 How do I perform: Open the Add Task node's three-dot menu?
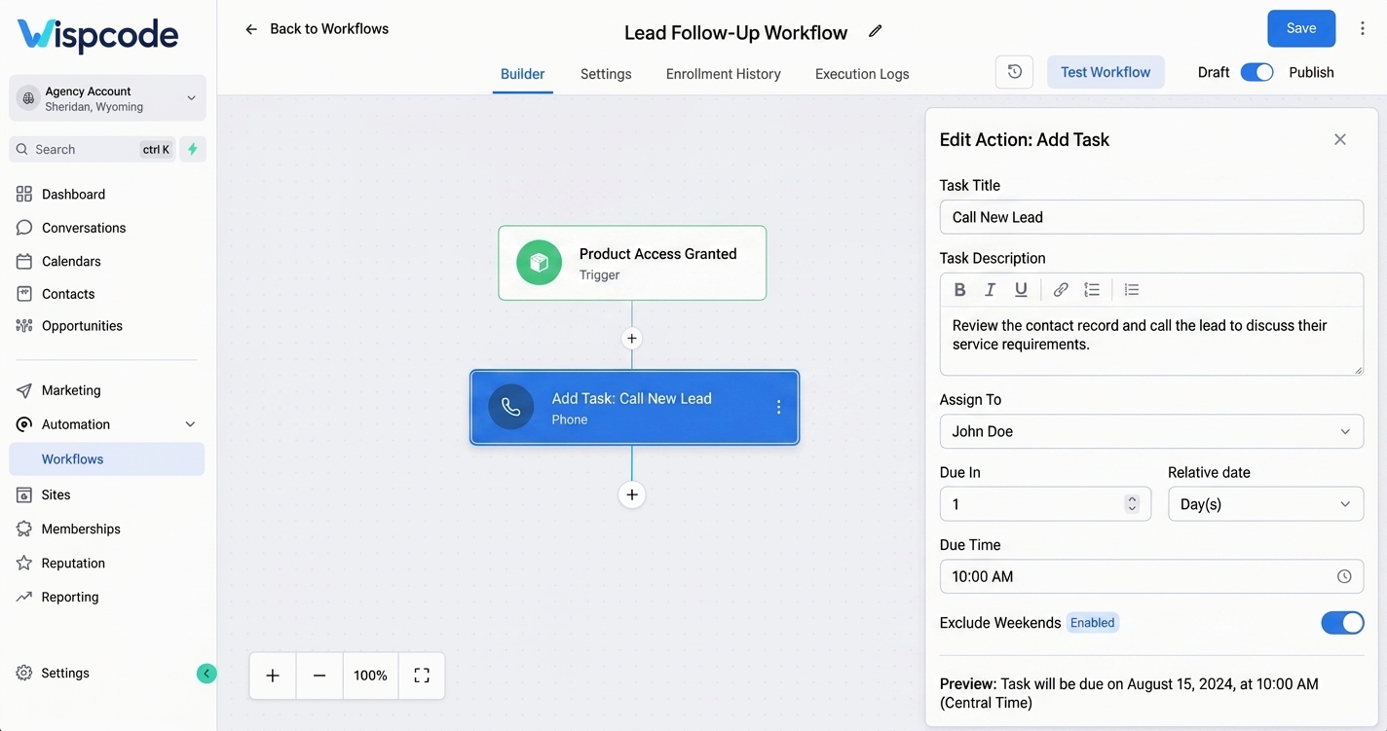pyautogui.click(x=778, y=407)
